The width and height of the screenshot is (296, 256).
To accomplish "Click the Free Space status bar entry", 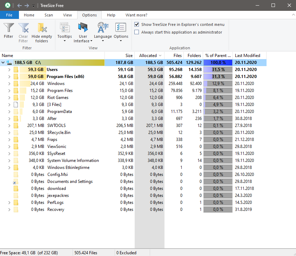I will coord(29,253).
